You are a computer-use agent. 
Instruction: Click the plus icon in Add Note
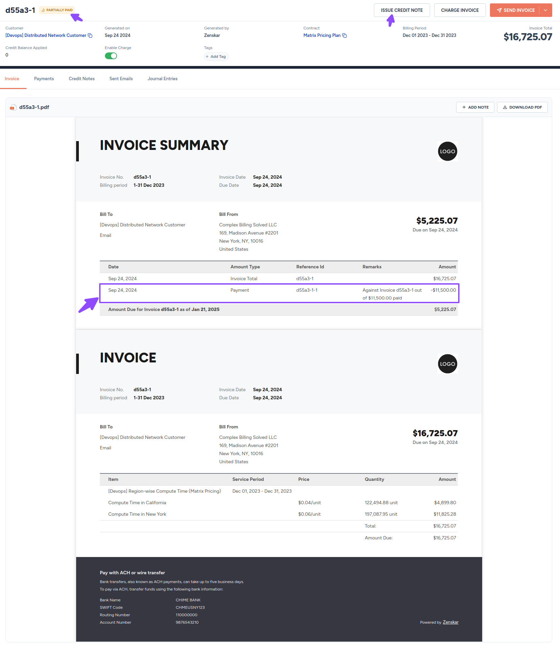[x=464, y=107]
